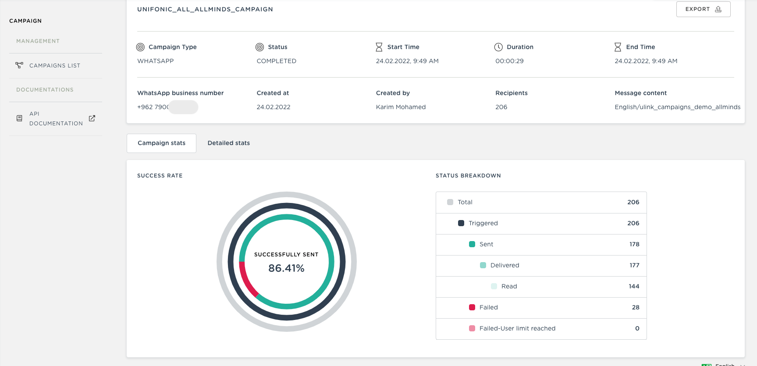757x366 pixels.
Task: Click the Read row in status breakdown
Action: point(541,286)
